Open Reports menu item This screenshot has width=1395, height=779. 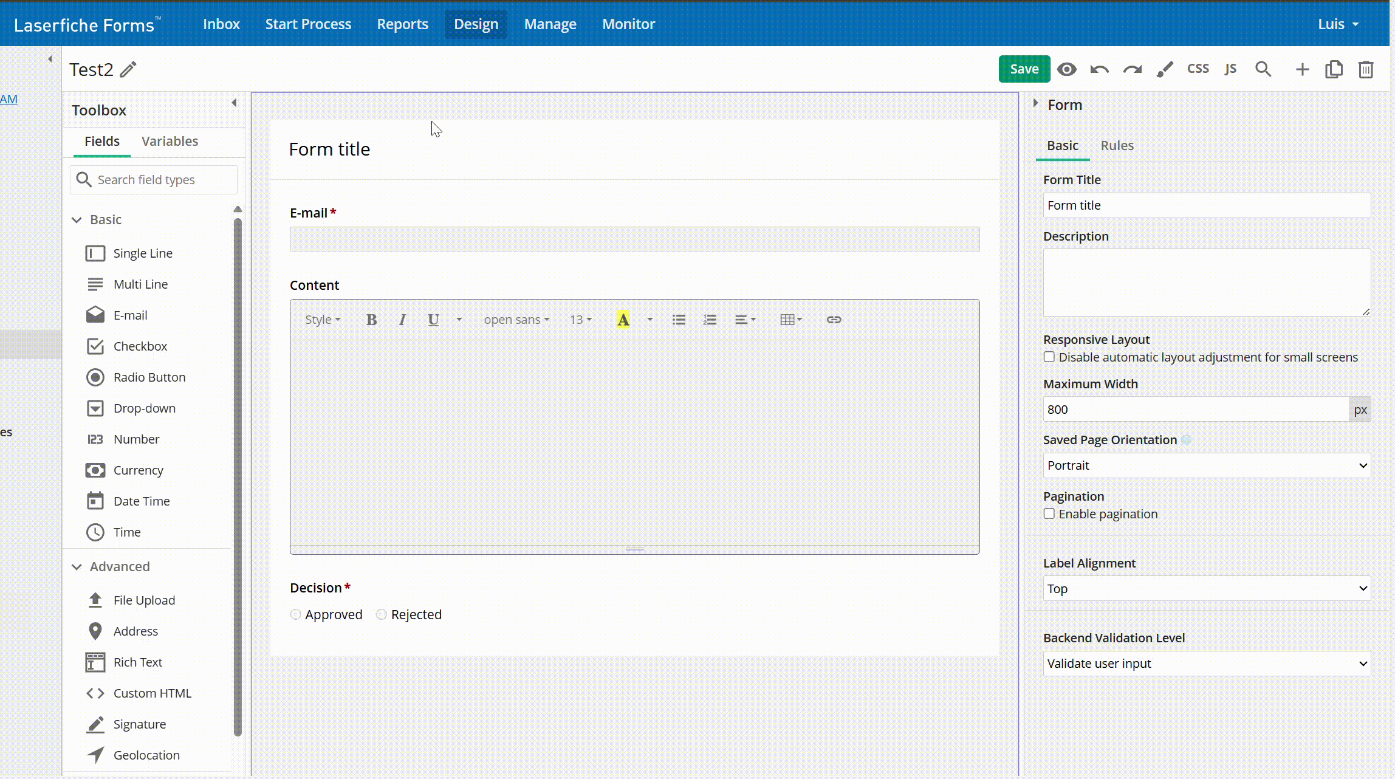402,24
